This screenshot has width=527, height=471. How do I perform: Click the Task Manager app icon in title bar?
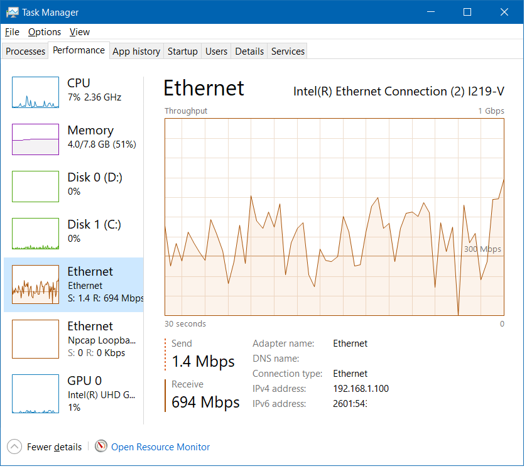tap(13, 13)
